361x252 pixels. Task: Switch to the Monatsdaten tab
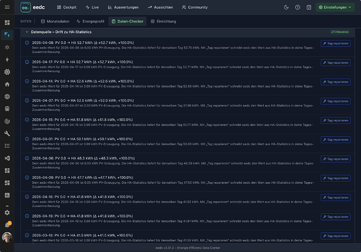pos(55,21)
